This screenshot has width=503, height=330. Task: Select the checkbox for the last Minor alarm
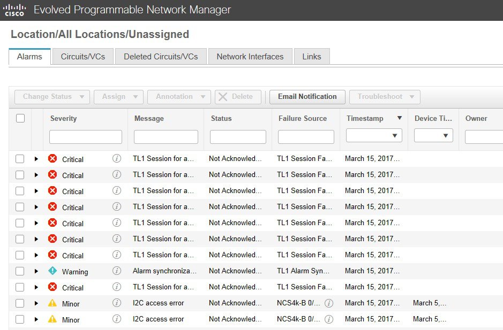pos(20,319)
